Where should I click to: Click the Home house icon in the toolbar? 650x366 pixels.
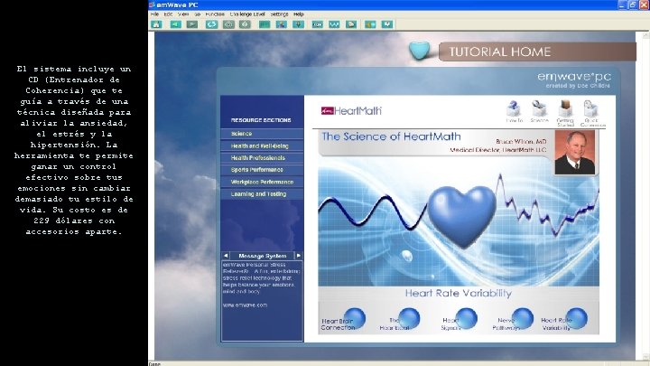[x=156, y=24]
